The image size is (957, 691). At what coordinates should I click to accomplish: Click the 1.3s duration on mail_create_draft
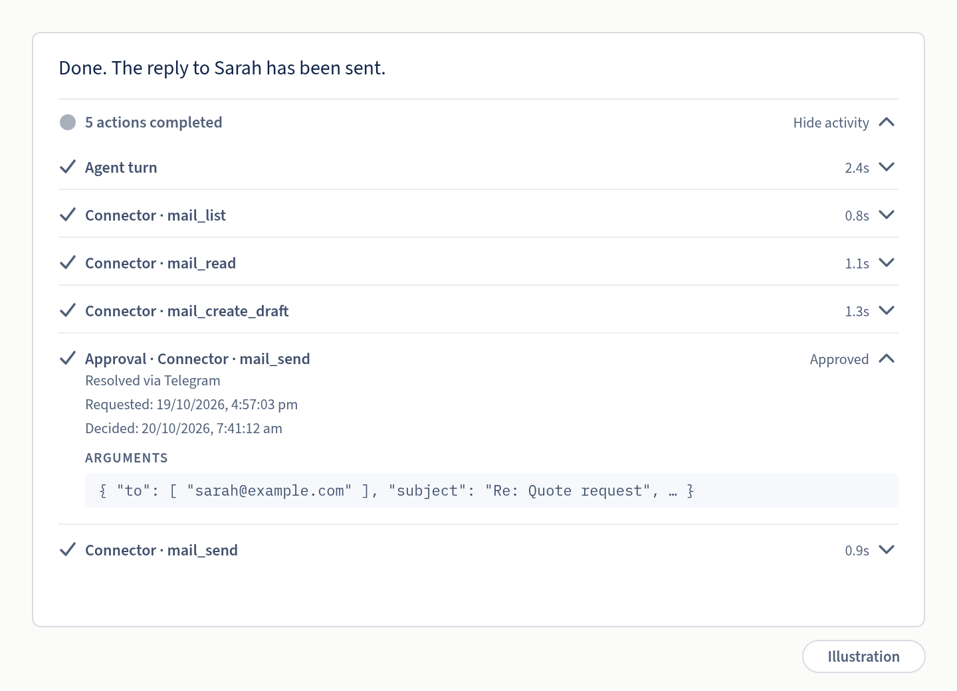click(x=857, y=312)
